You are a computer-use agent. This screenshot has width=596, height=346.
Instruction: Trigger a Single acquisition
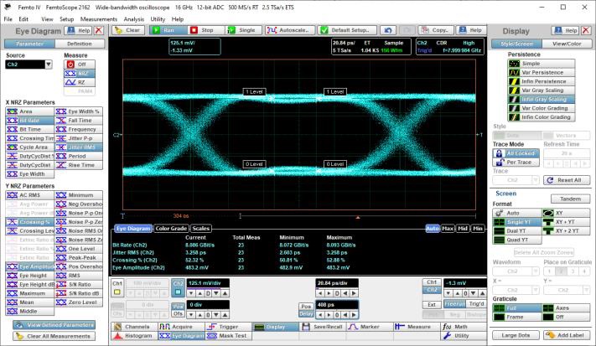pos(239,29)
